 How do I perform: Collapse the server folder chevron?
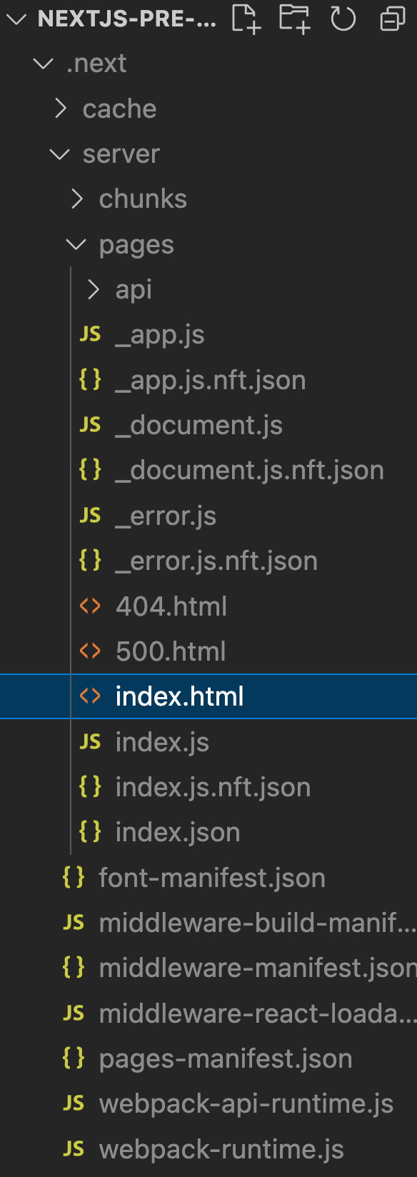pyautogui.click(x=60, y=154)
